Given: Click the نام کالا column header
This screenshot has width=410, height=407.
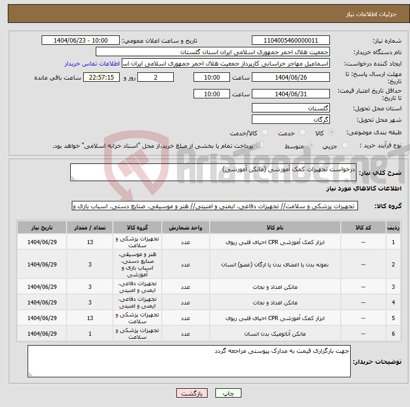Looking at the screenshot, I should (275, 227).
